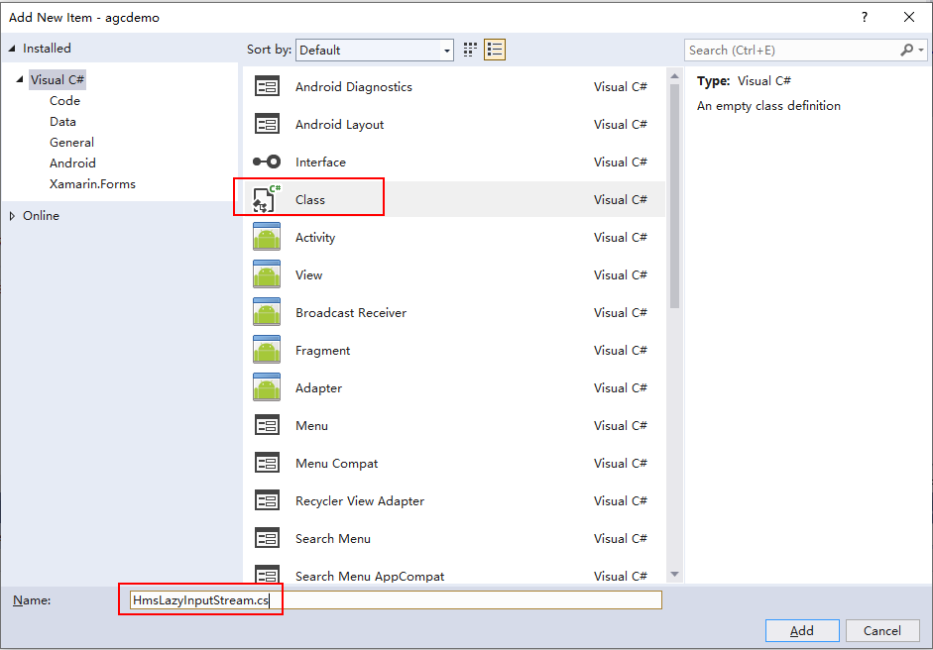Select the Recycler View Adapter icon
The height and width of the screenshot is (650, 933).
(267, 501)
